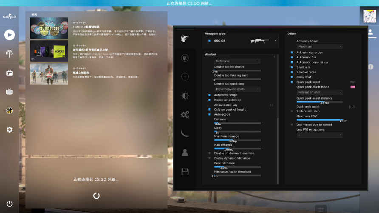Enable Disable on dormant enemies checkbox

click(209, 153)
